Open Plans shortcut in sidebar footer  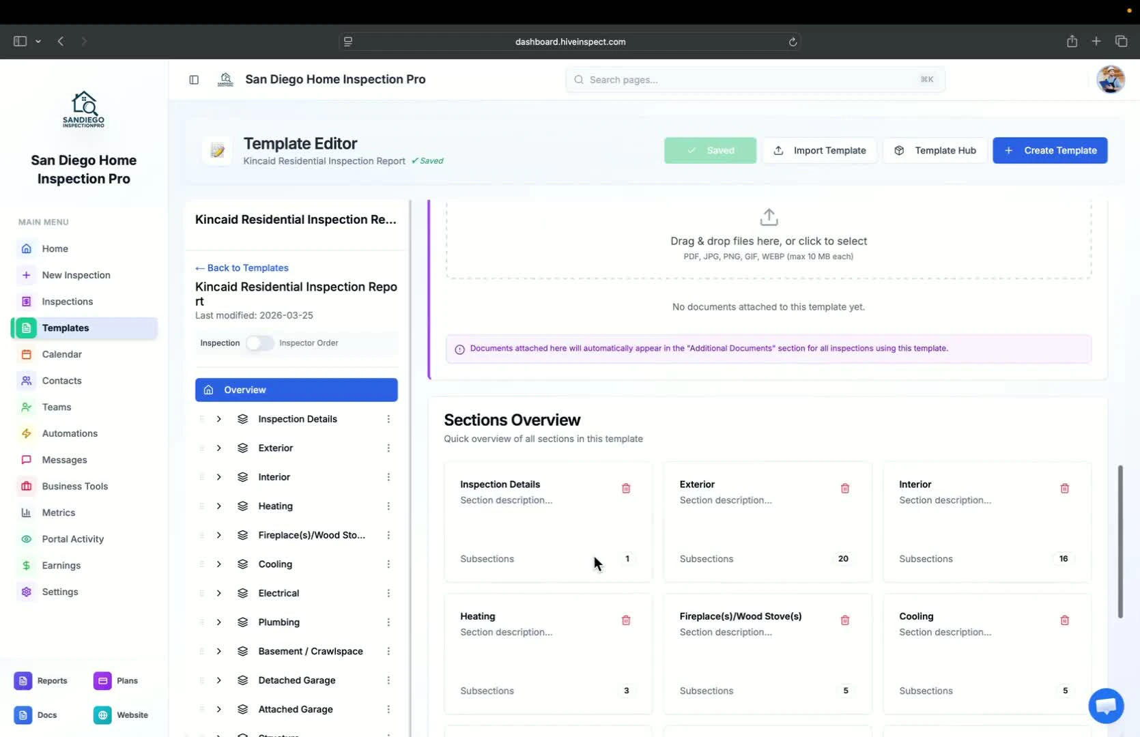click(116, 681)
